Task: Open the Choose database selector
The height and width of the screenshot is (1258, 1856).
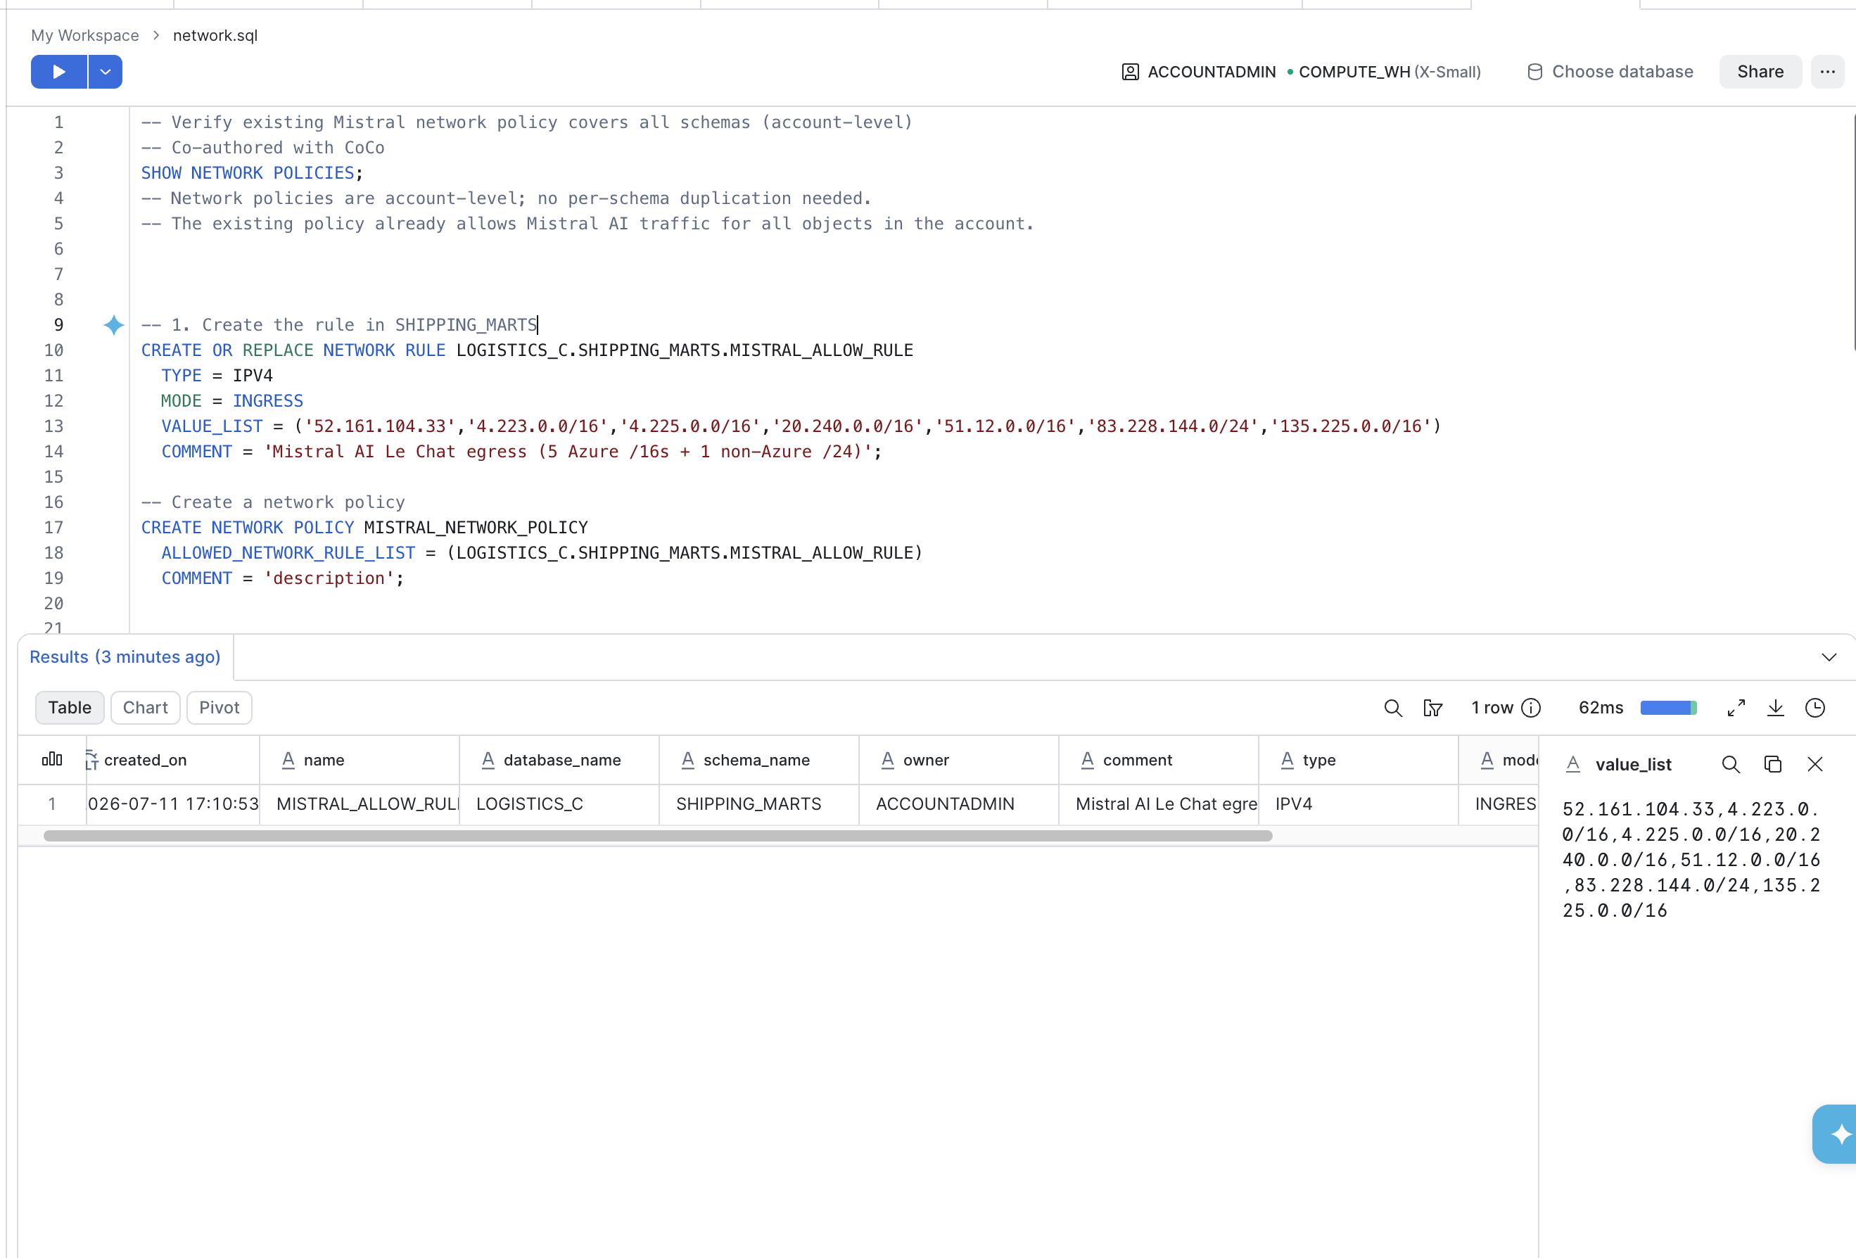Action: 1610,72
